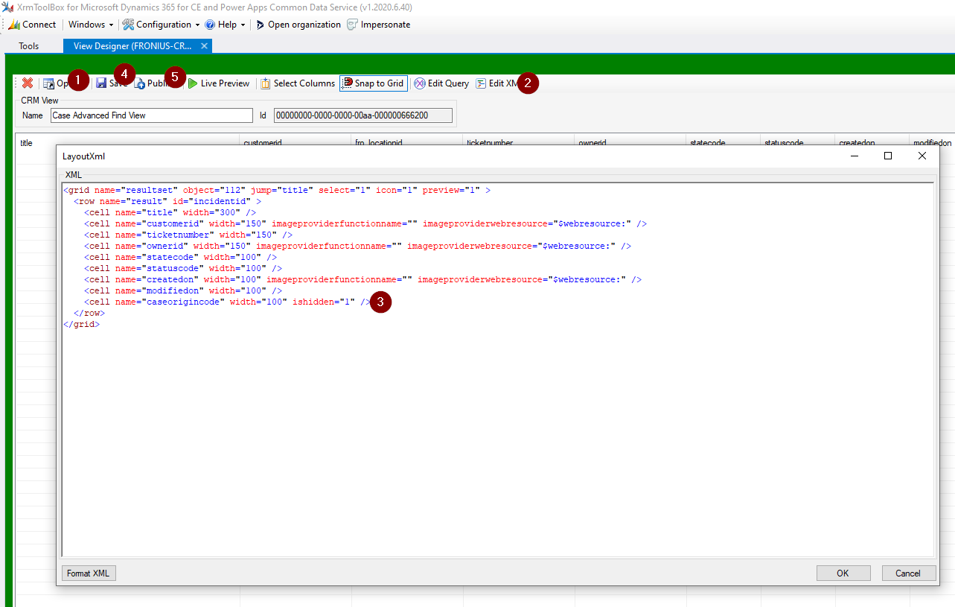Click the view Id field

click(x=362, y=115)
